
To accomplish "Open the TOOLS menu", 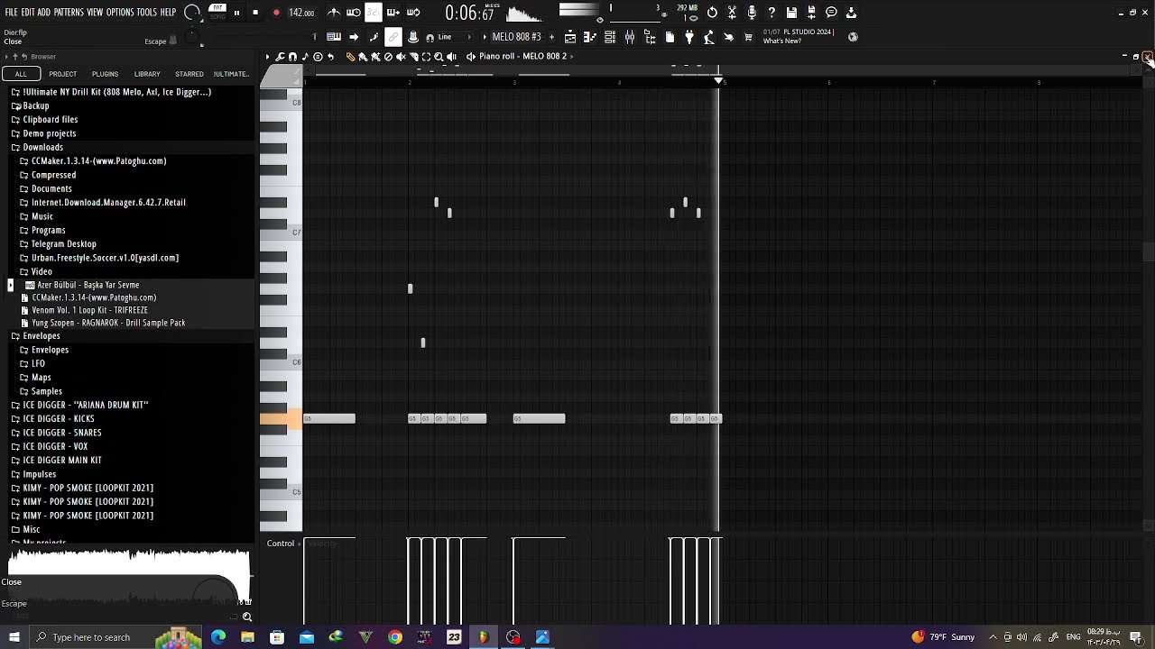I will (x=147, y=13).
